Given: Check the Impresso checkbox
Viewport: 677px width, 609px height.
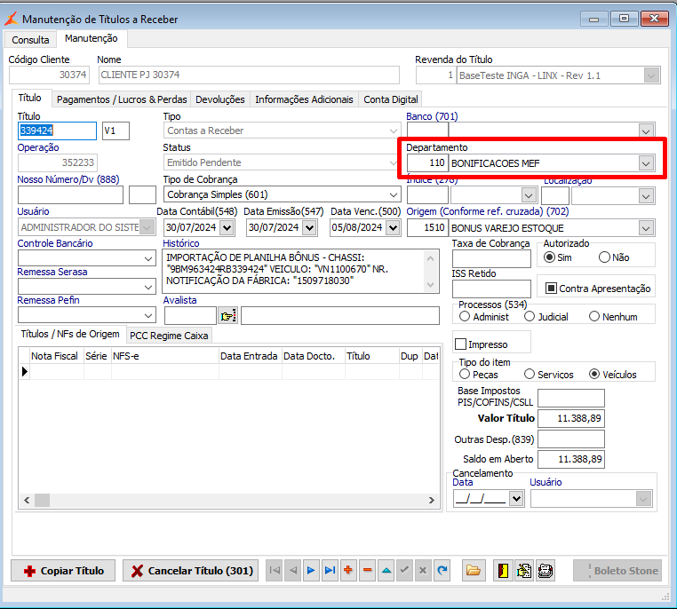Looking at the screenshot, I should coord(461,344).
